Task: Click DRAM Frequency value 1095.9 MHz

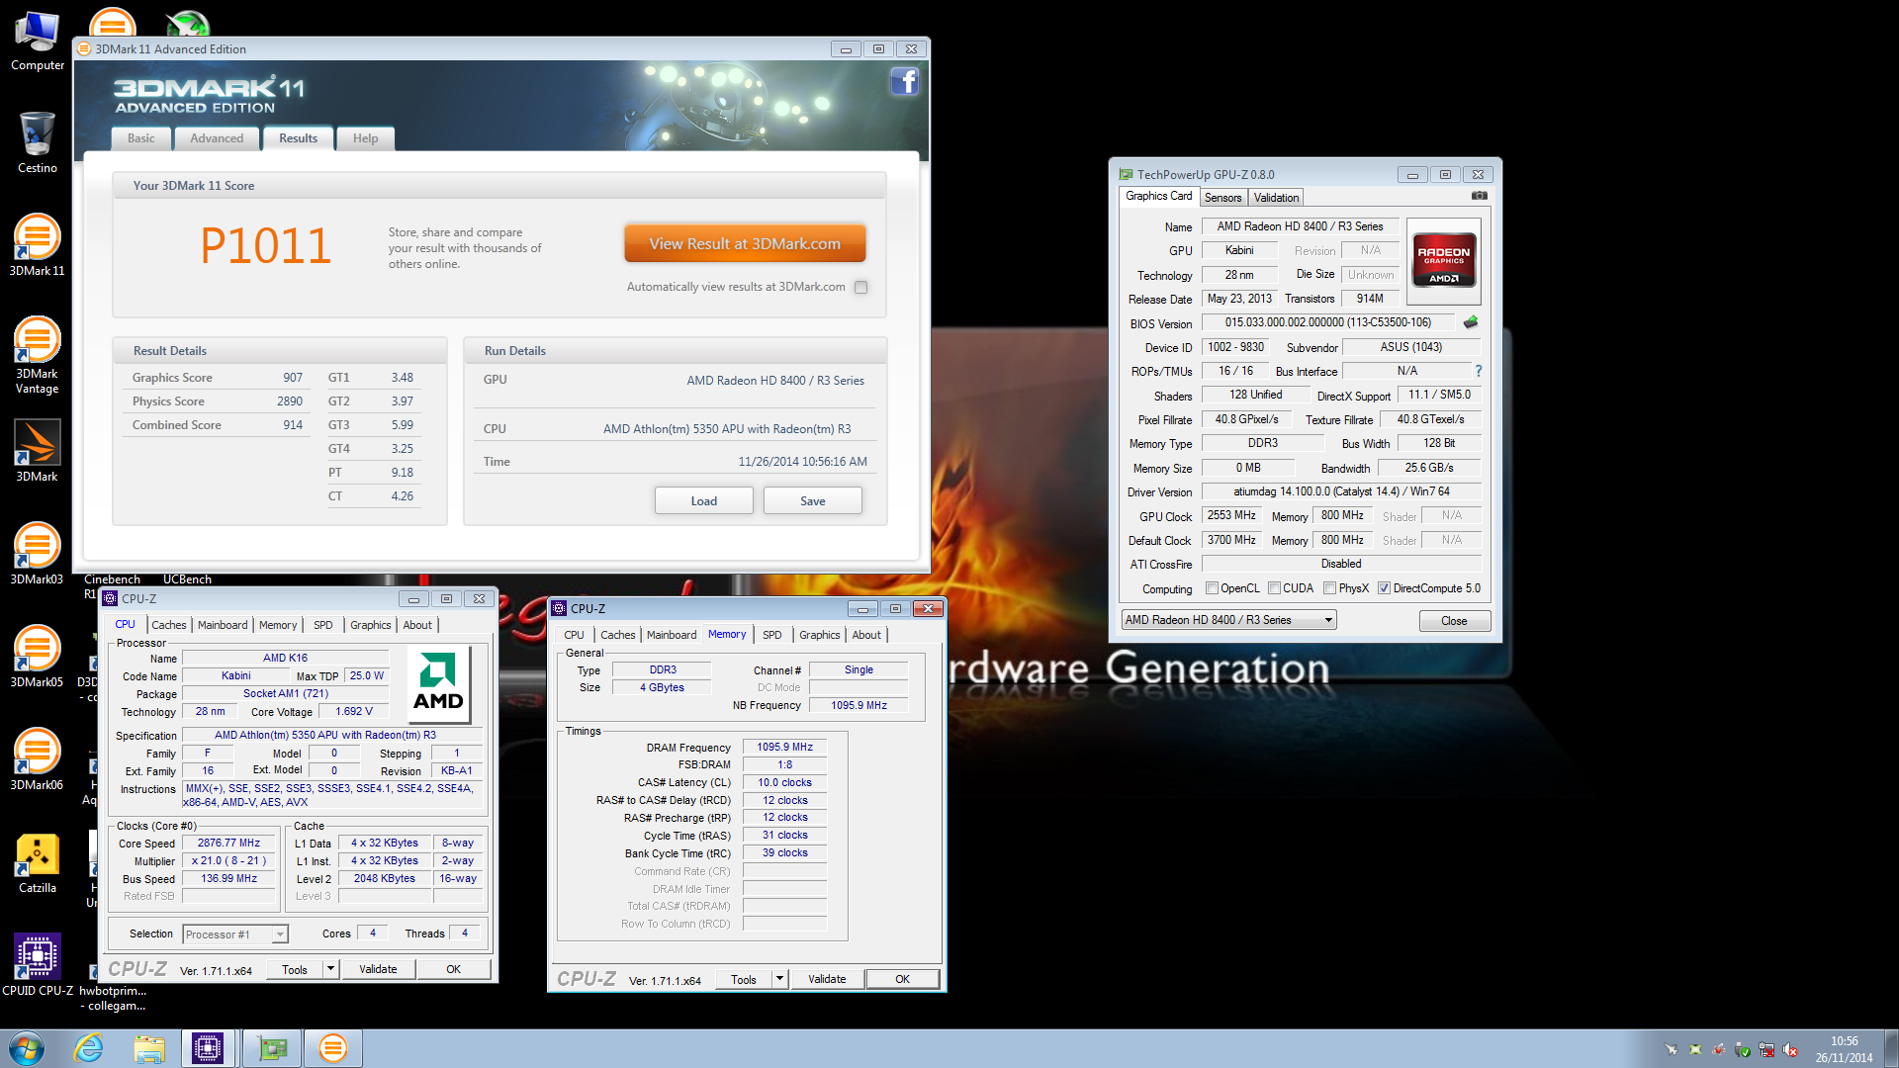Action: coord(784,748)
